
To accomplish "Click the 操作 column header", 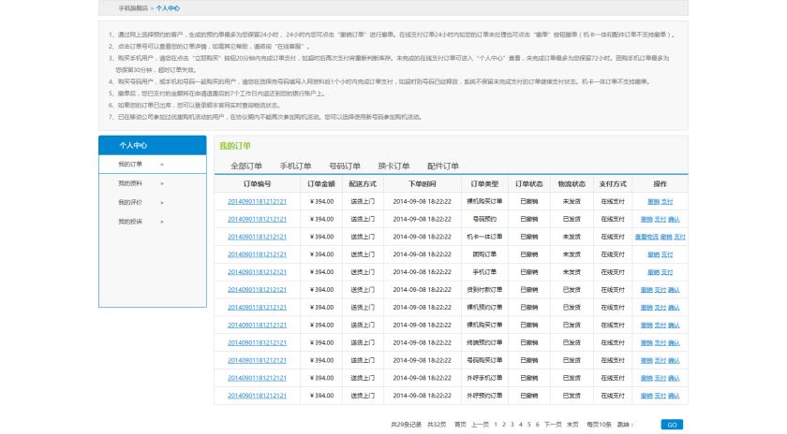I will (660, 184).
